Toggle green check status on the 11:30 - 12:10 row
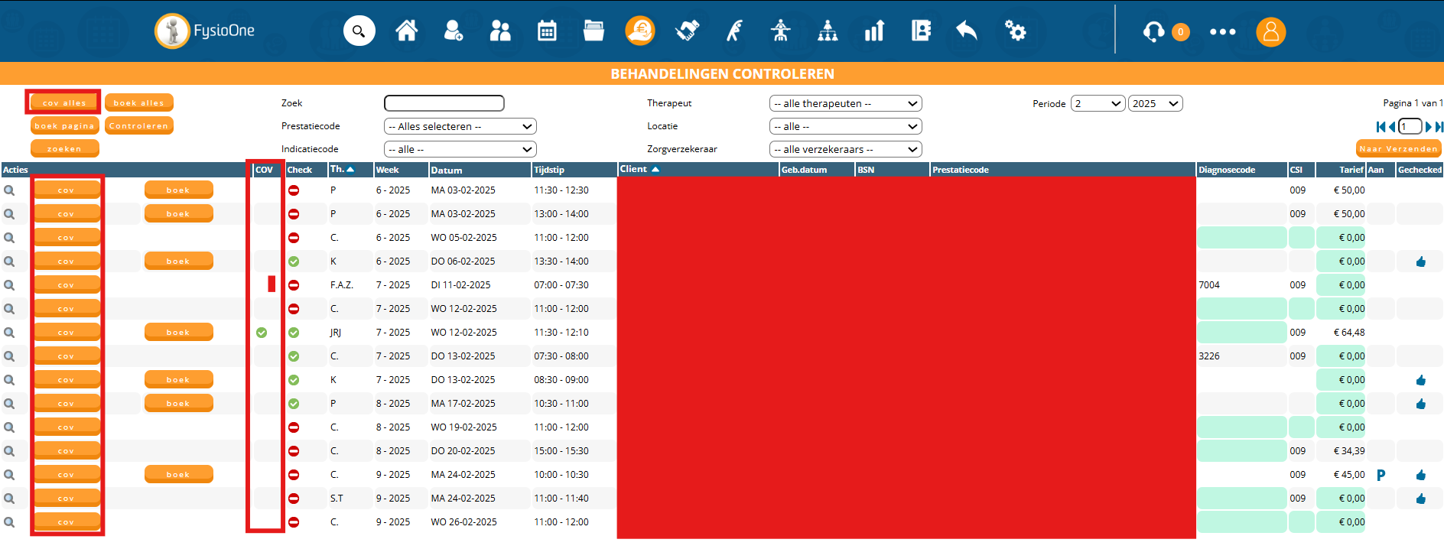Screen dimensions: 1444x549 click(x=294, y=333)
